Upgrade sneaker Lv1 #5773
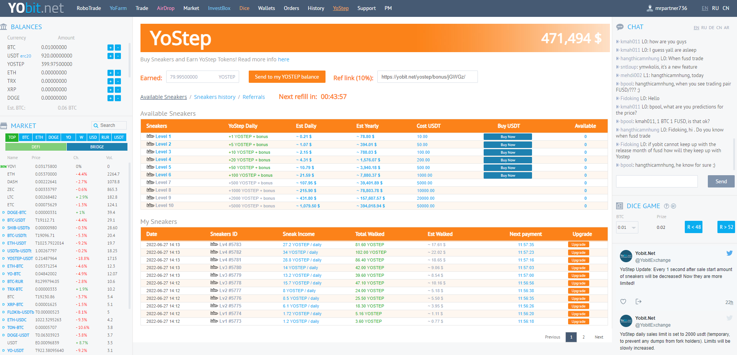Viewport: 737px width, 355px height. pyautogui.click(x=578, y=322)
